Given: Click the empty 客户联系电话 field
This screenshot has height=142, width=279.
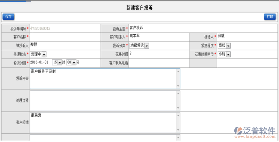Looking at the screenshot, I should (159, 63).
